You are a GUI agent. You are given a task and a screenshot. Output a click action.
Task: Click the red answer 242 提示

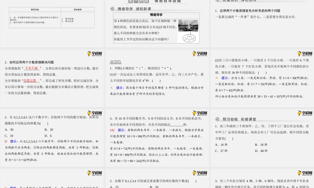tap(117, 130)
